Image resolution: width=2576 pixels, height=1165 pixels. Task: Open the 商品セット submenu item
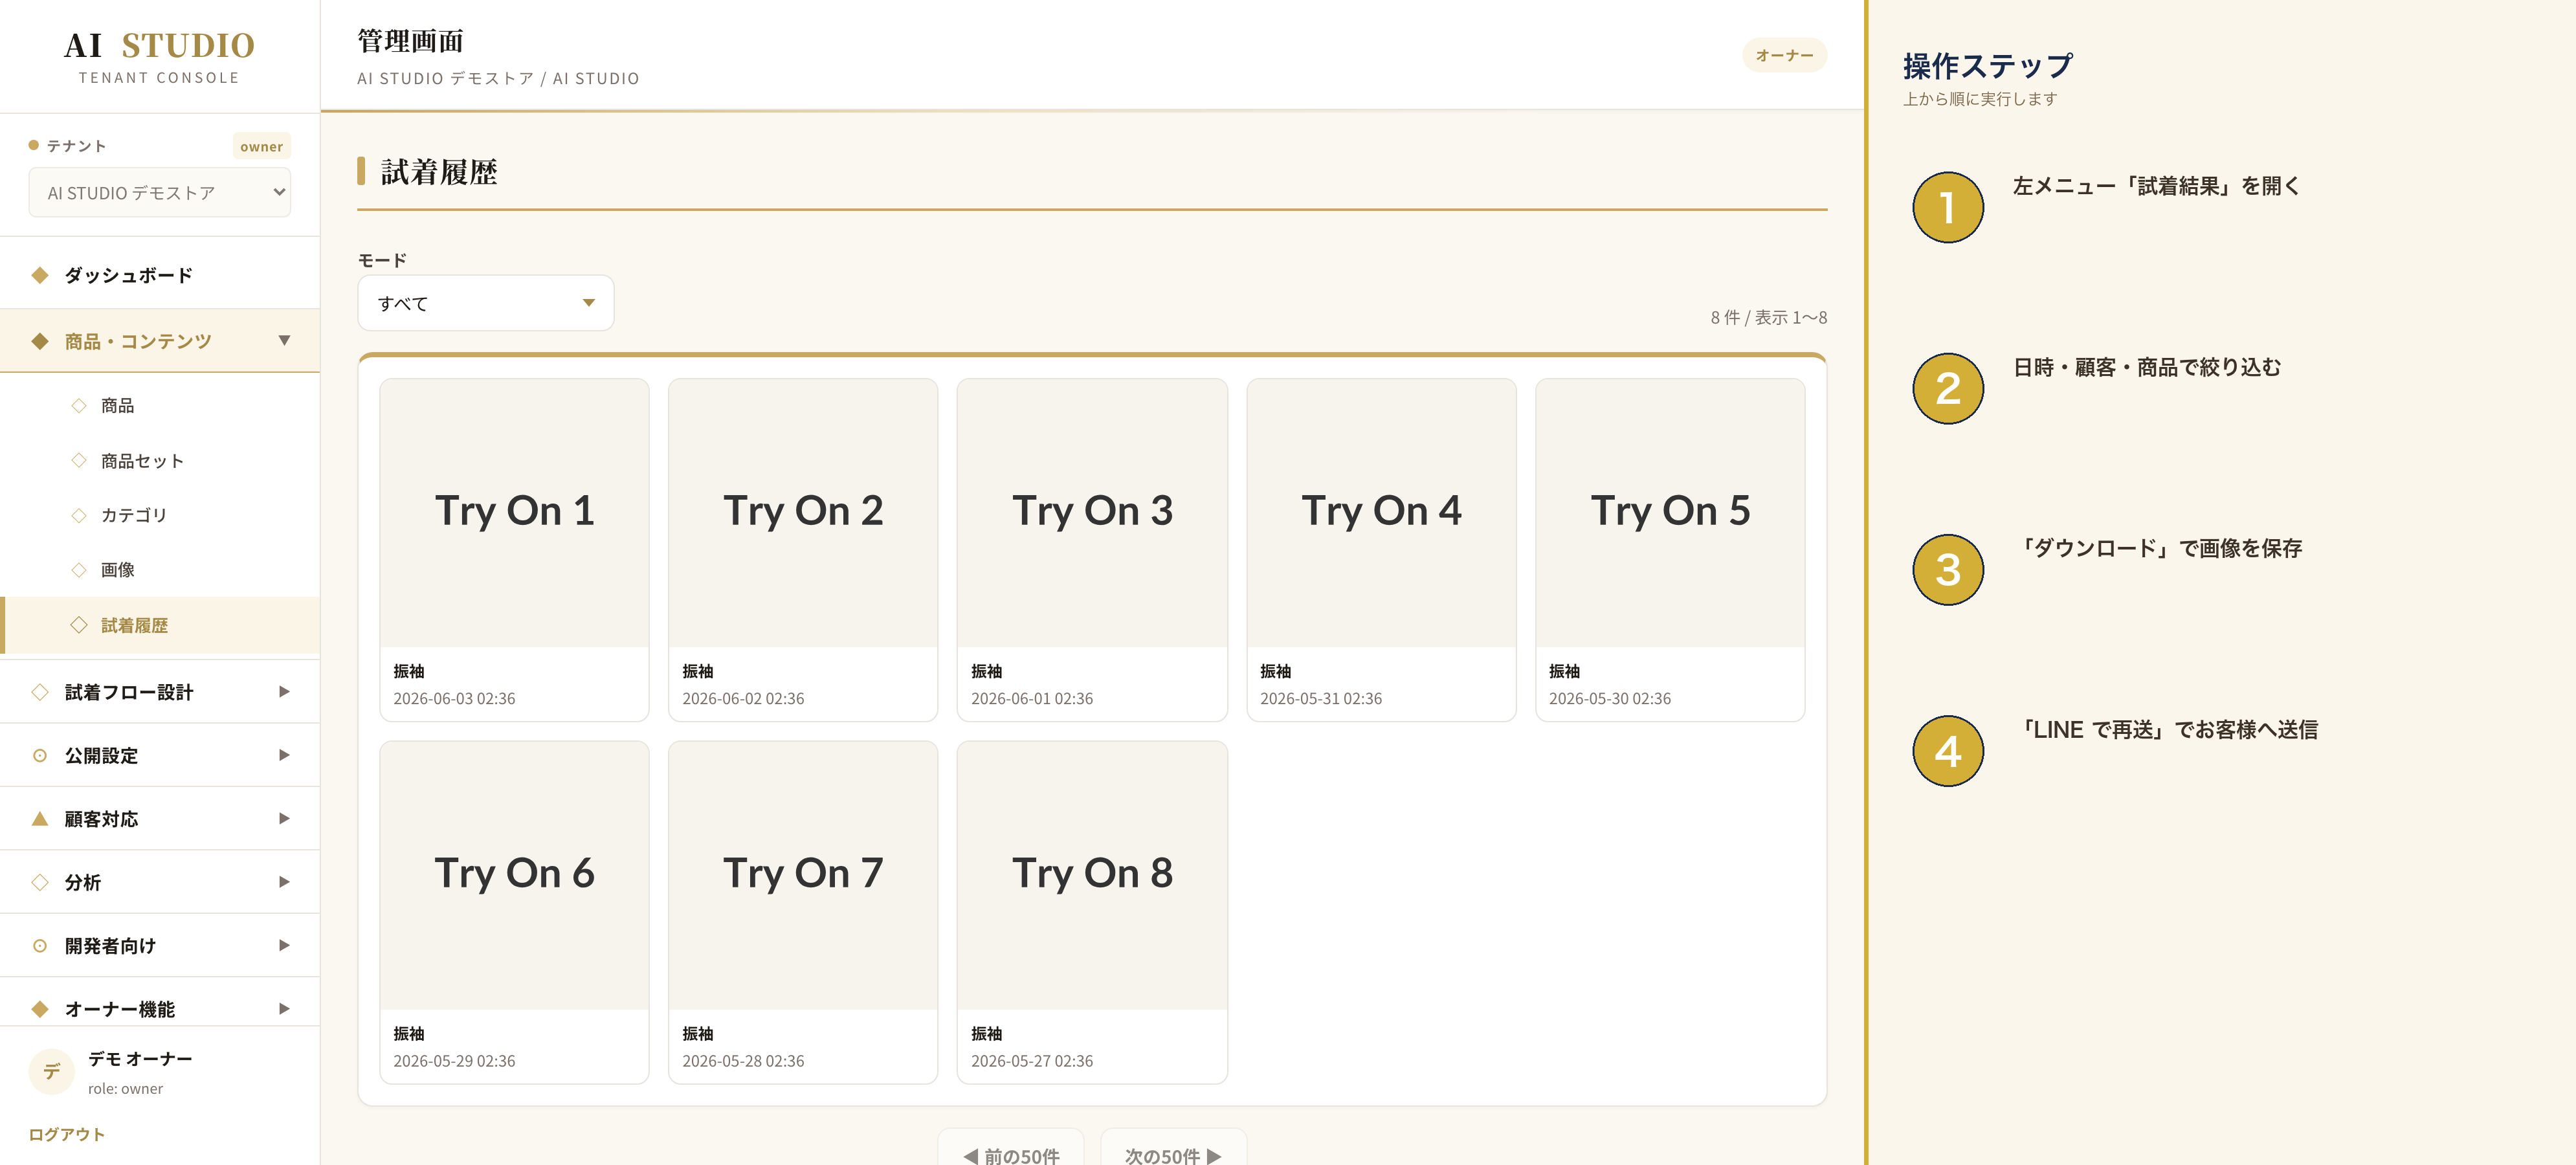pos(160,460)
